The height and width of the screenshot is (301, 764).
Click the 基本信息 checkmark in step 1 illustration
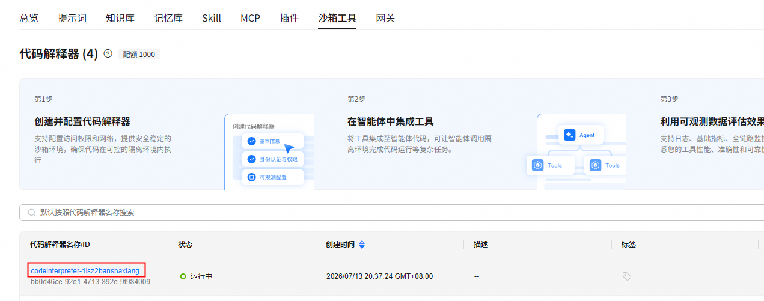(251, 141)
